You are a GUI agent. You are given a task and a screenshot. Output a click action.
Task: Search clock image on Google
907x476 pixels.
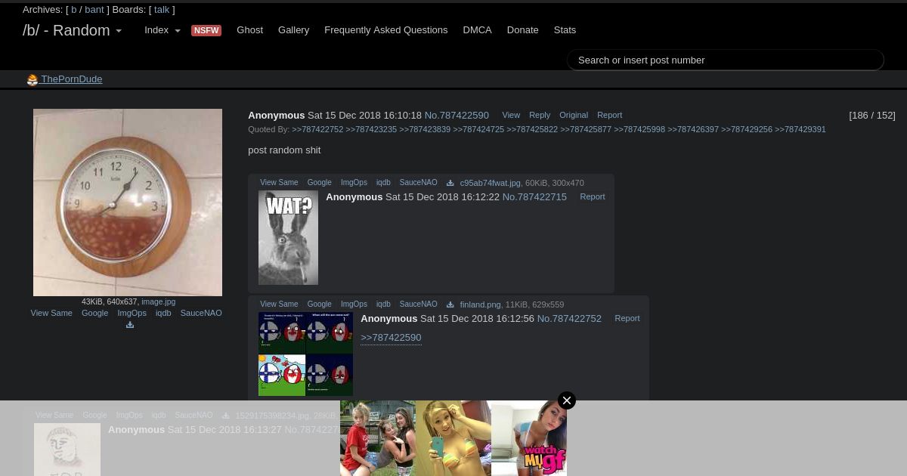[x=94, y=313]
